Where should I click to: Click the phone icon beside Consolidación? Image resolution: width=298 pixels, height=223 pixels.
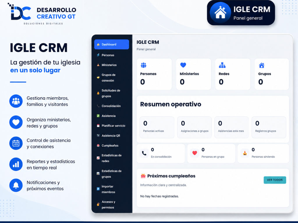pos(98,106)
